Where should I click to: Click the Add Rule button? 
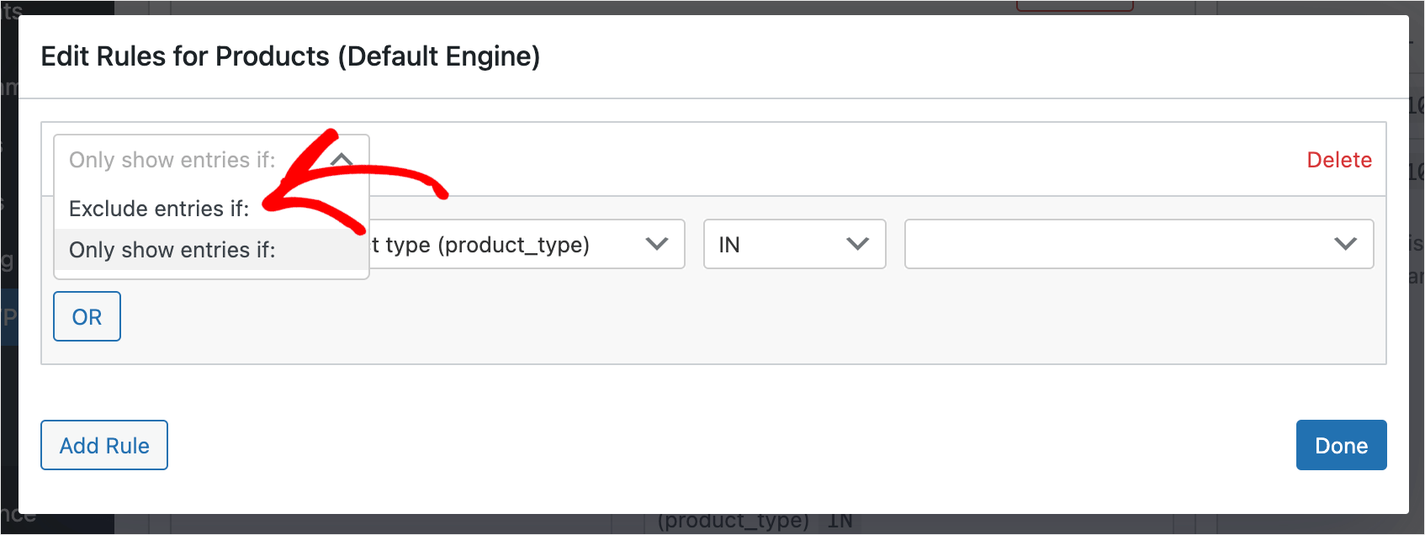(x=104, y=446)
